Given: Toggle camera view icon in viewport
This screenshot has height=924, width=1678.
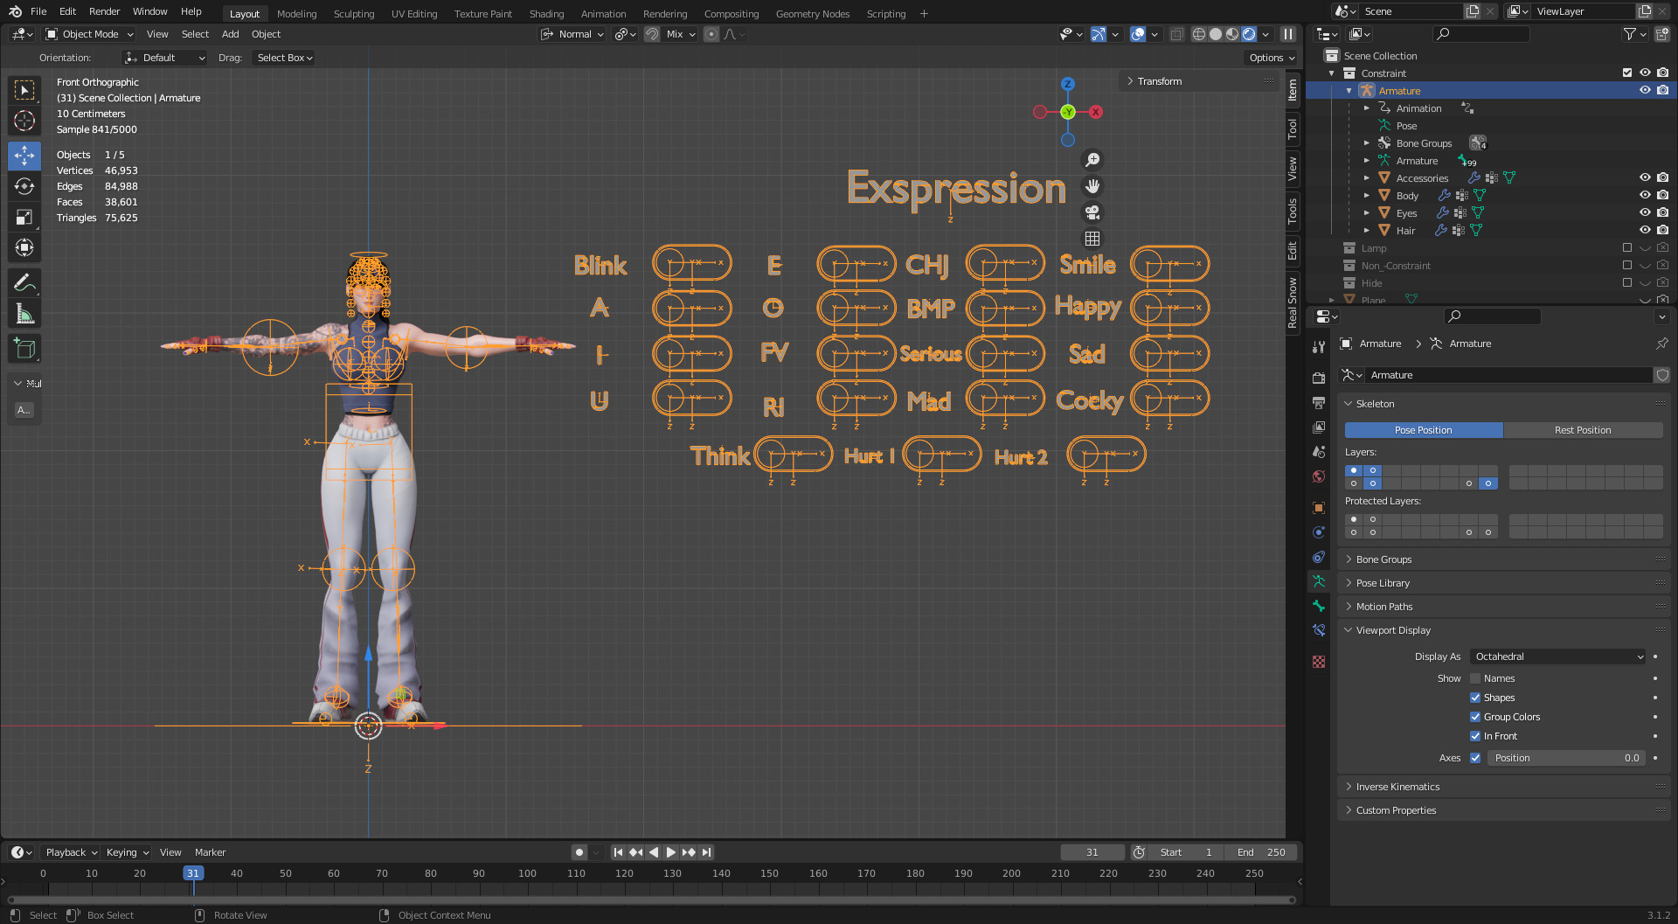Looking at the screenshot, I should tap(1092, 212).
